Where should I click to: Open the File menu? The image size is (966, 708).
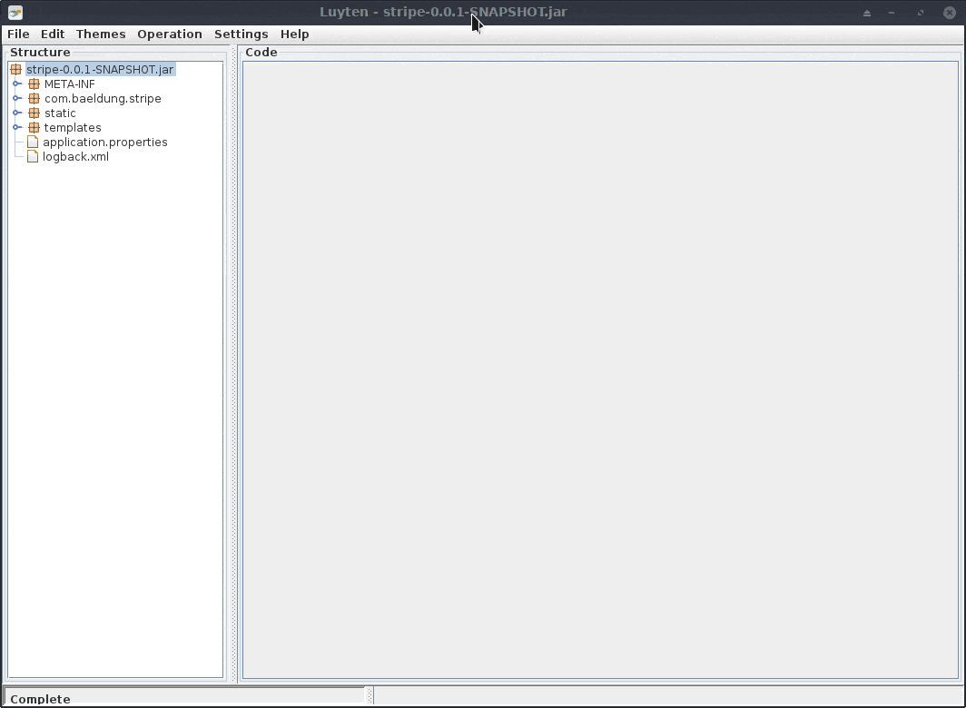coord(17,34)
